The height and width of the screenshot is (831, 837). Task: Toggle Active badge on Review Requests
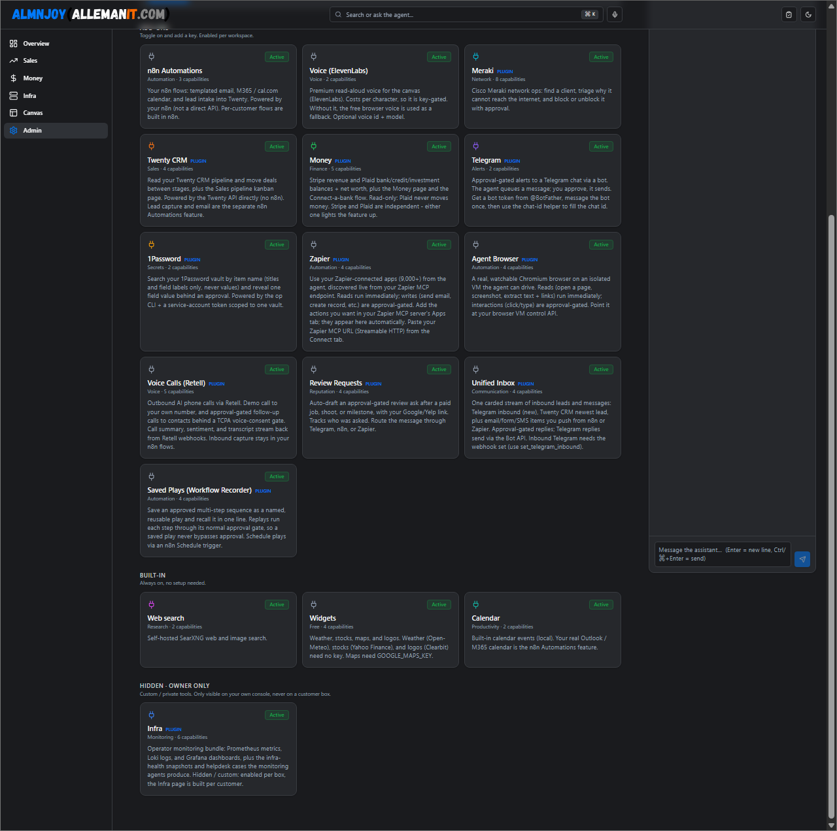(439, 369)
